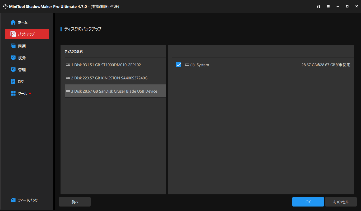Select 1 Disk 931.51 GB ST1000DM010-2EP102

[115, 65]
